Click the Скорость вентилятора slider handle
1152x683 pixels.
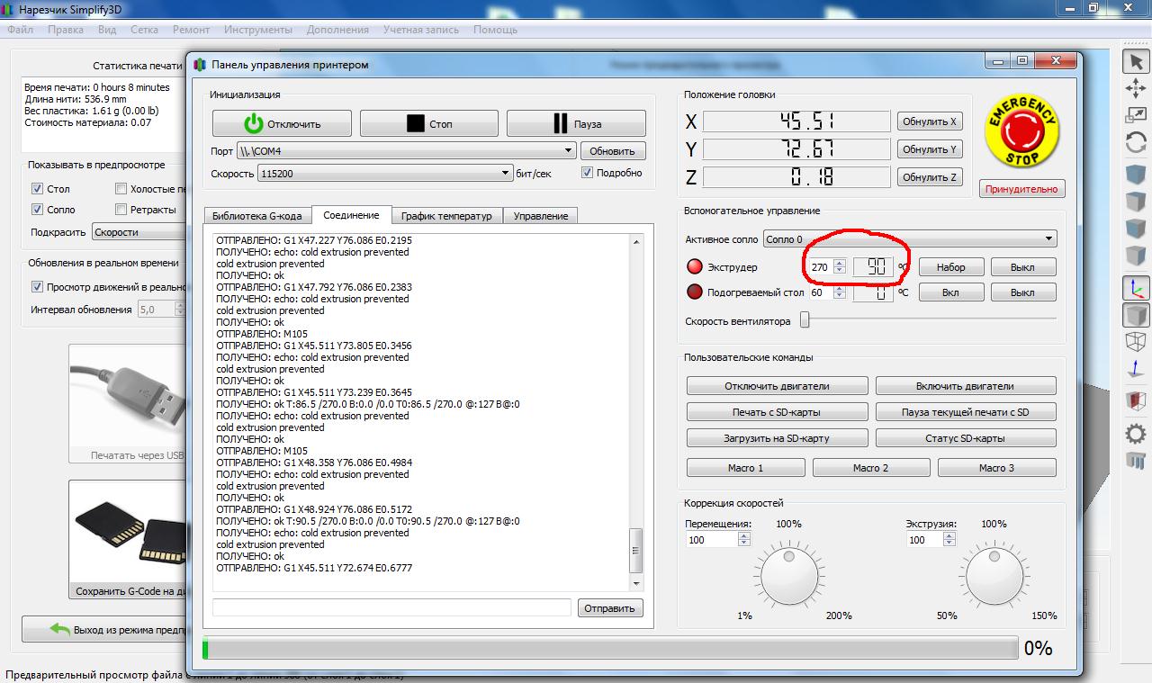click(805, 319)
